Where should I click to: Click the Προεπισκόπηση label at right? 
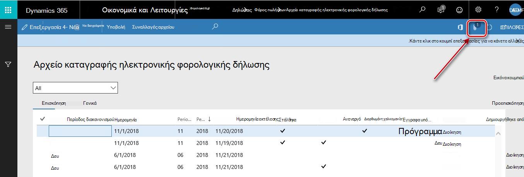(507, 104)
